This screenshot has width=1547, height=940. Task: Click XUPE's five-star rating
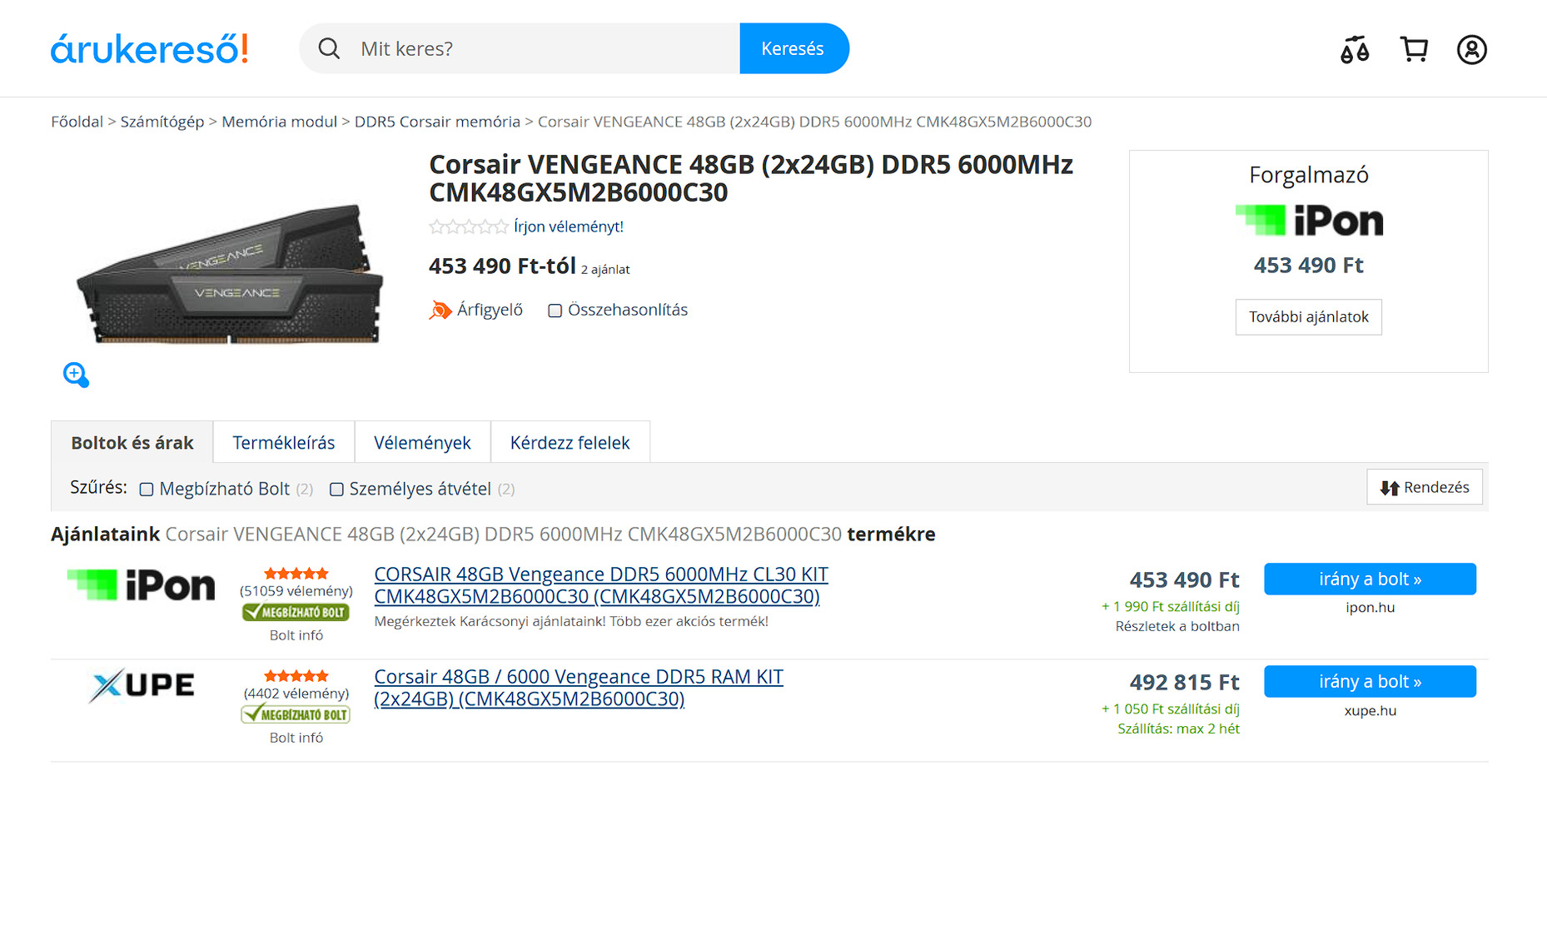296,675
